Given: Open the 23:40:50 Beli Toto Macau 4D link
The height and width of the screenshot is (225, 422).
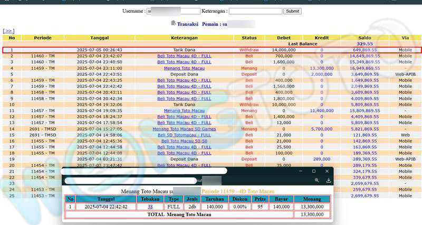Looking at the screenshot, I should point(184,62).
